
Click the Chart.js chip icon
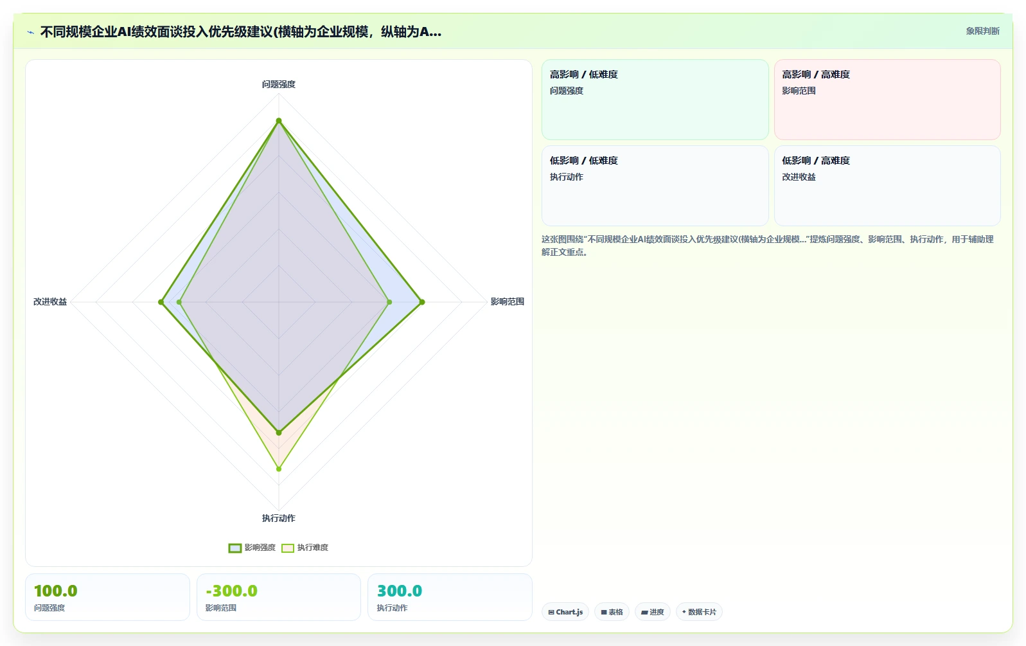(551, 613)
